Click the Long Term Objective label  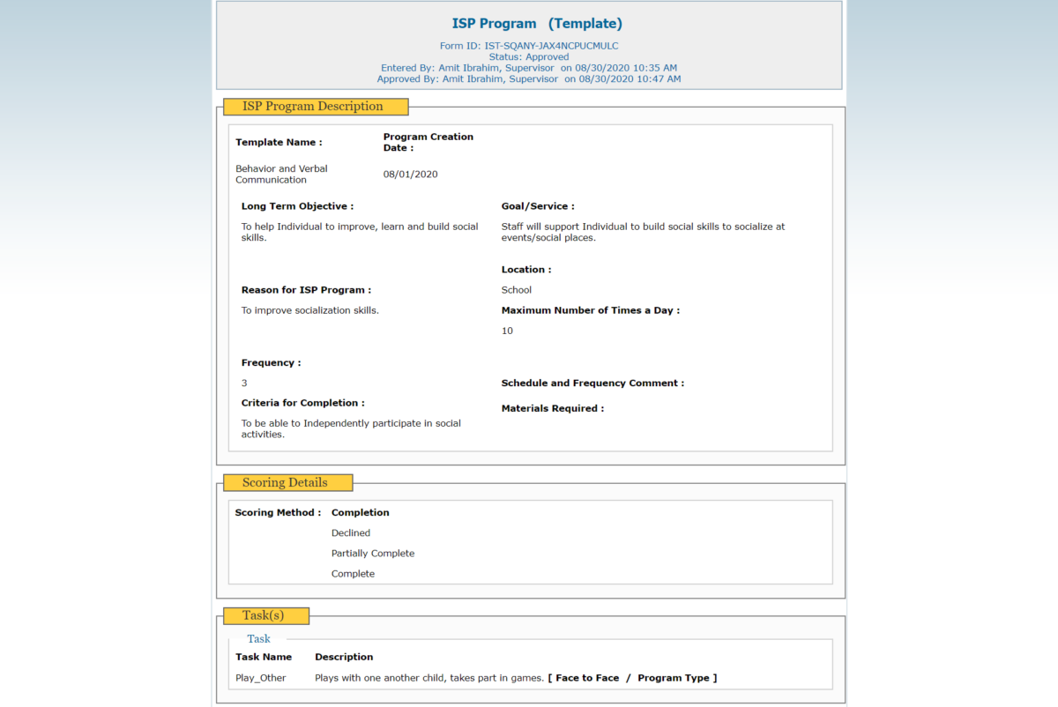pos(297,206)
